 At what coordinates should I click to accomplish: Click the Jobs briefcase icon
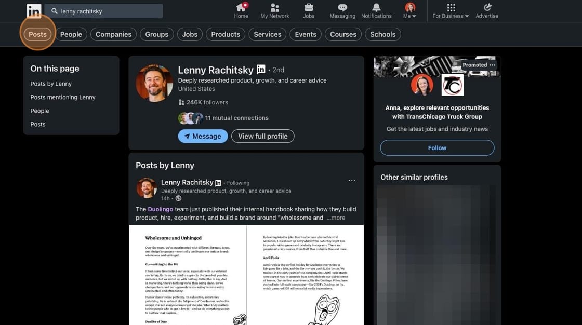[308, 8]
